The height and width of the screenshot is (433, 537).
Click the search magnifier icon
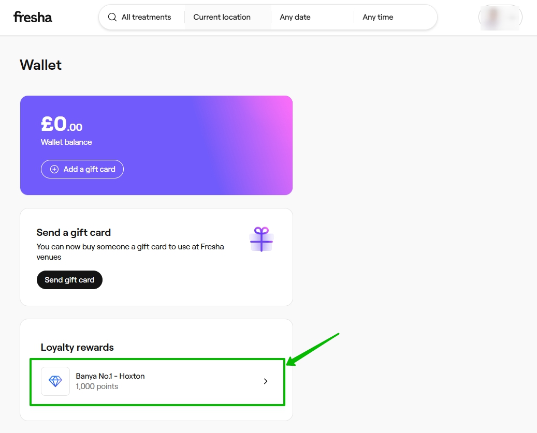pos(112,17)
